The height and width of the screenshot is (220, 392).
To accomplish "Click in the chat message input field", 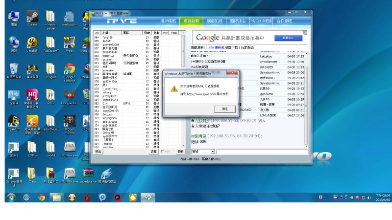I will [262, 152].
